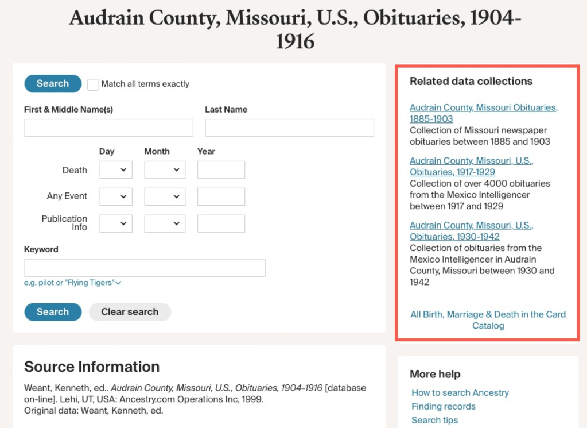
Task: Open Audrain County Obituaries 1930-1942 link
Action: click(471, 231)
